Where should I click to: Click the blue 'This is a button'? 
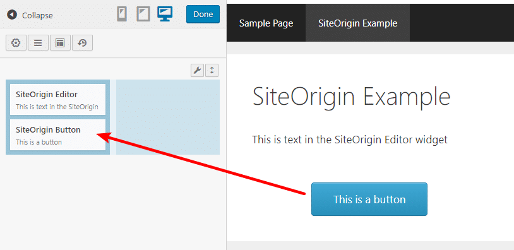pos(369,199)
